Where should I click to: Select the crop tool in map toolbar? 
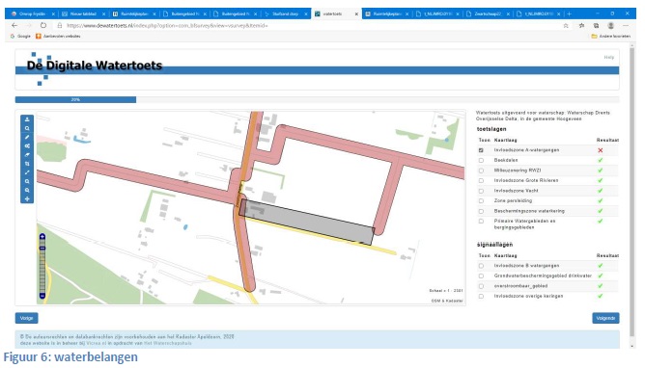click(x=27, y=164)
